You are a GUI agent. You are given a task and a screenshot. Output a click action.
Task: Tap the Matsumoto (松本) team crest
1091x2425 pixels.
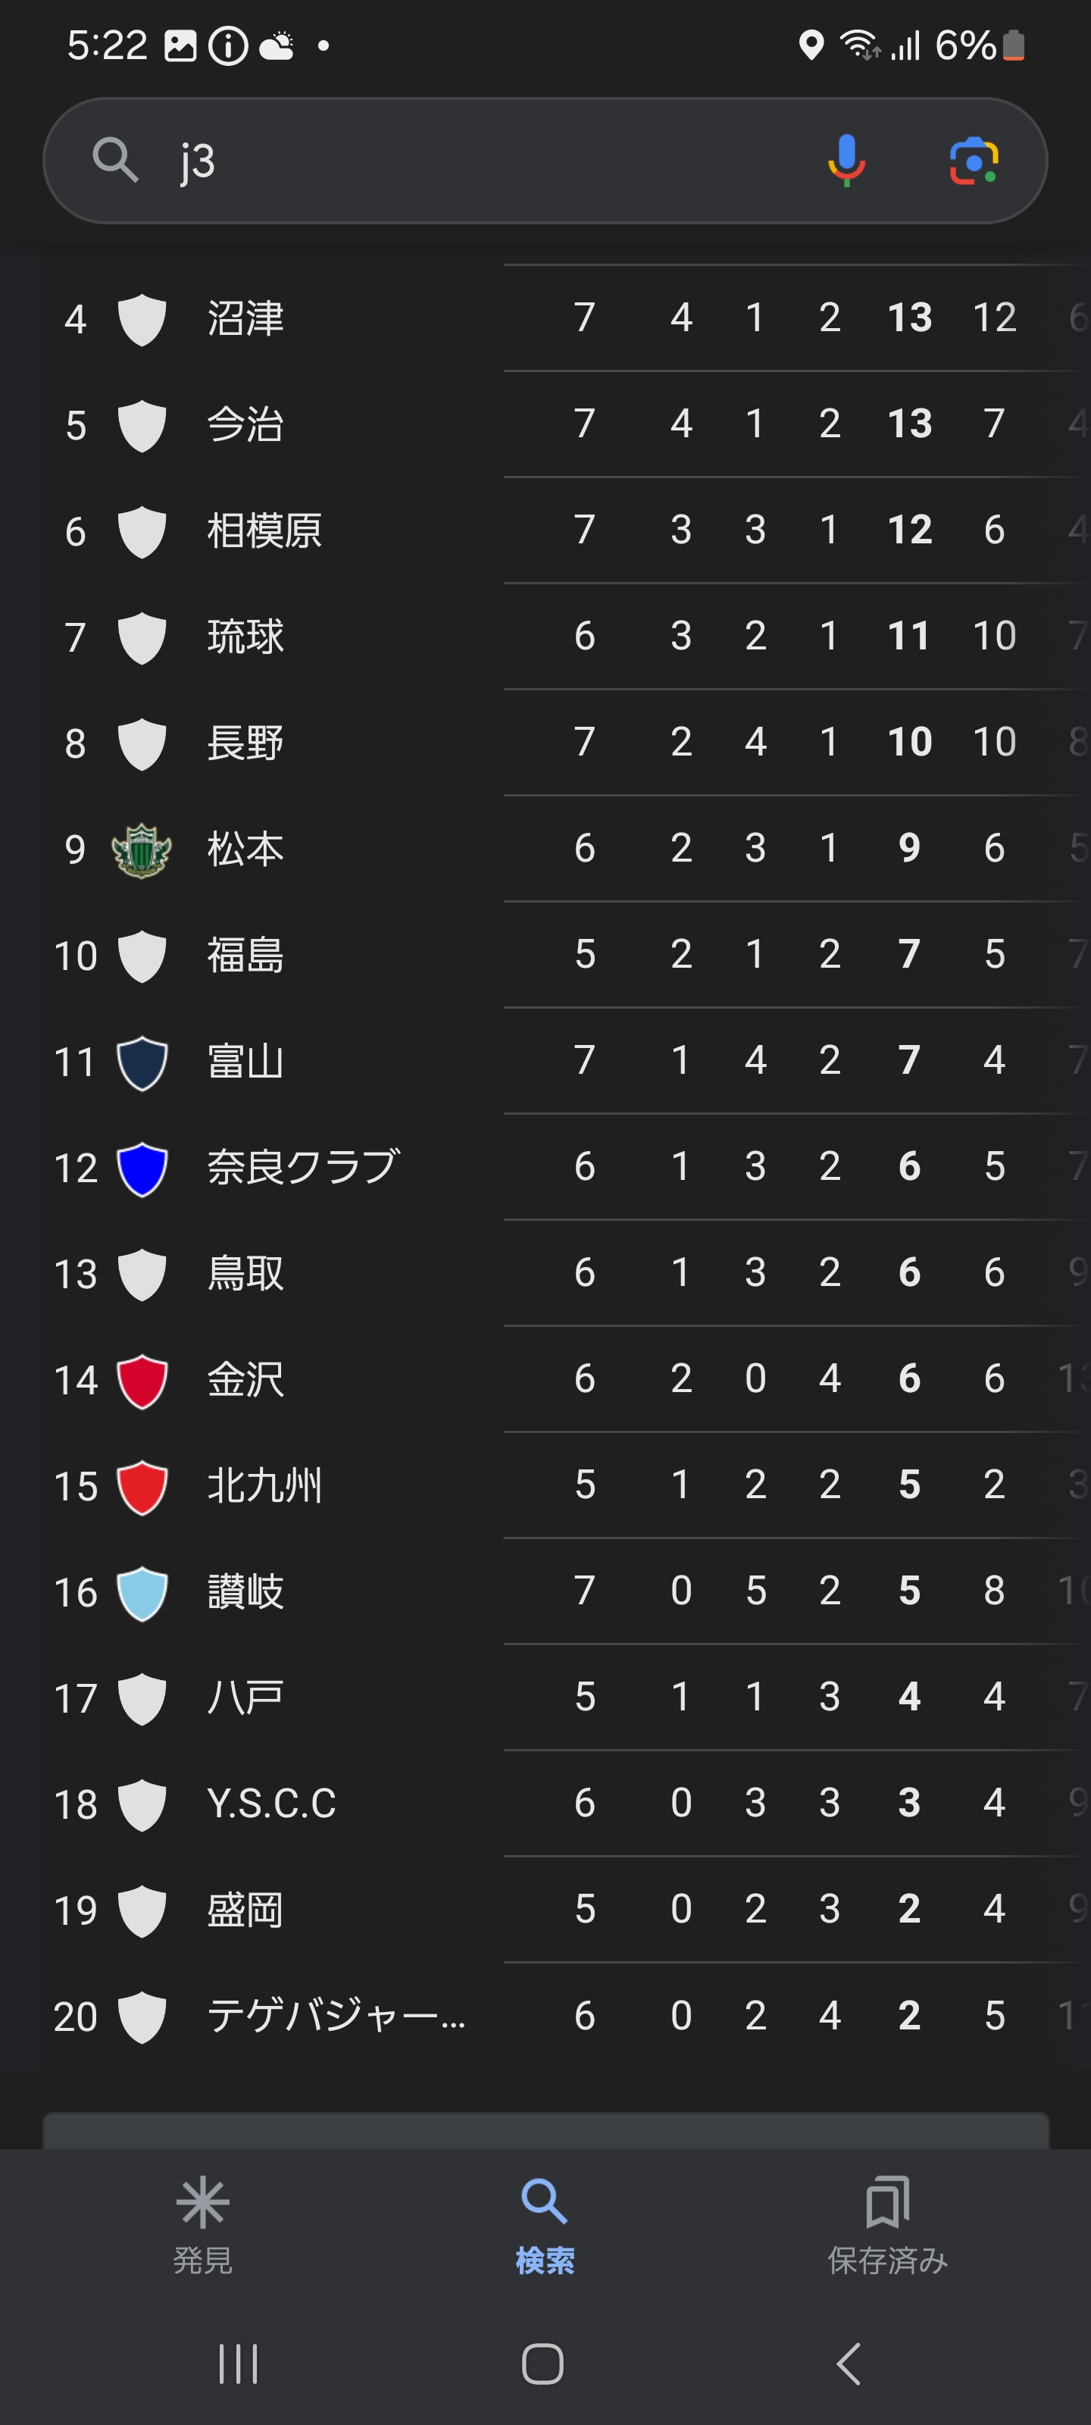coord(141,850)
